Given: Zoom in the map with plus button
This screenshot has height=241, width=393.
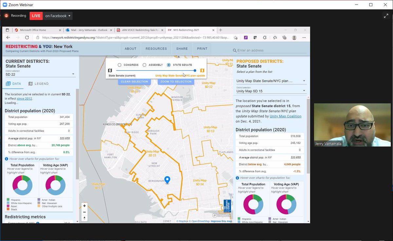Looking at the screenshot, I should pyautogui.click(x=84, y=206).
